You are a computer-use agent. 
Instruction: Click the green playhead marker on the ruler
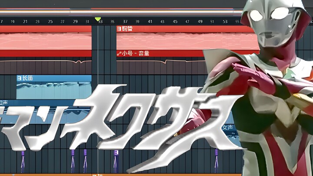click(x=98, y=19)
